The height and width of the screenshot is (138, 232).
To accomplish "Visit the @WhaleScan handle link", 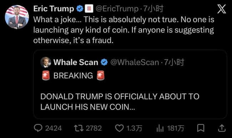I will [135, 62].
